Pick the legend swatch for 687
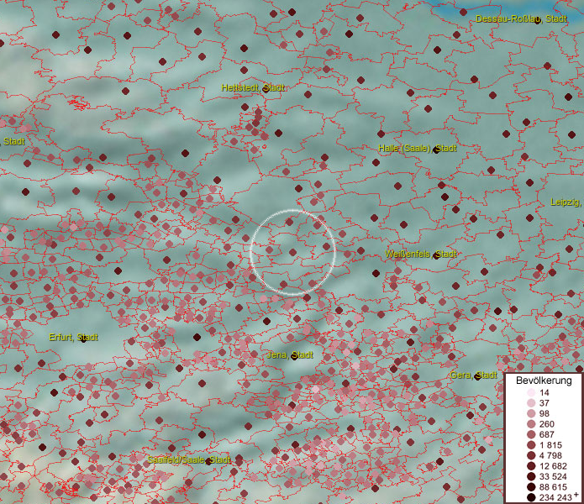 (531, 434)
